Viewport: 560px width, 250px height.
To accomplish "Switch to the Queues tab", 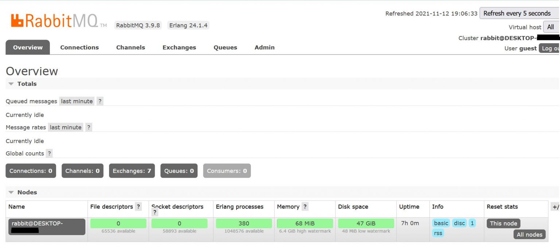I will point(225,47).
